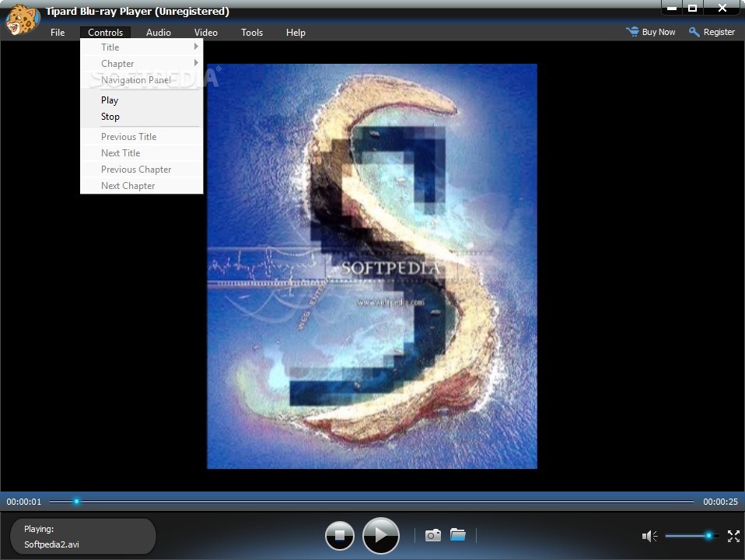The height and width of the screenshot is (560, 745).
Task: Open the File menu
Action: click(58, 33)
